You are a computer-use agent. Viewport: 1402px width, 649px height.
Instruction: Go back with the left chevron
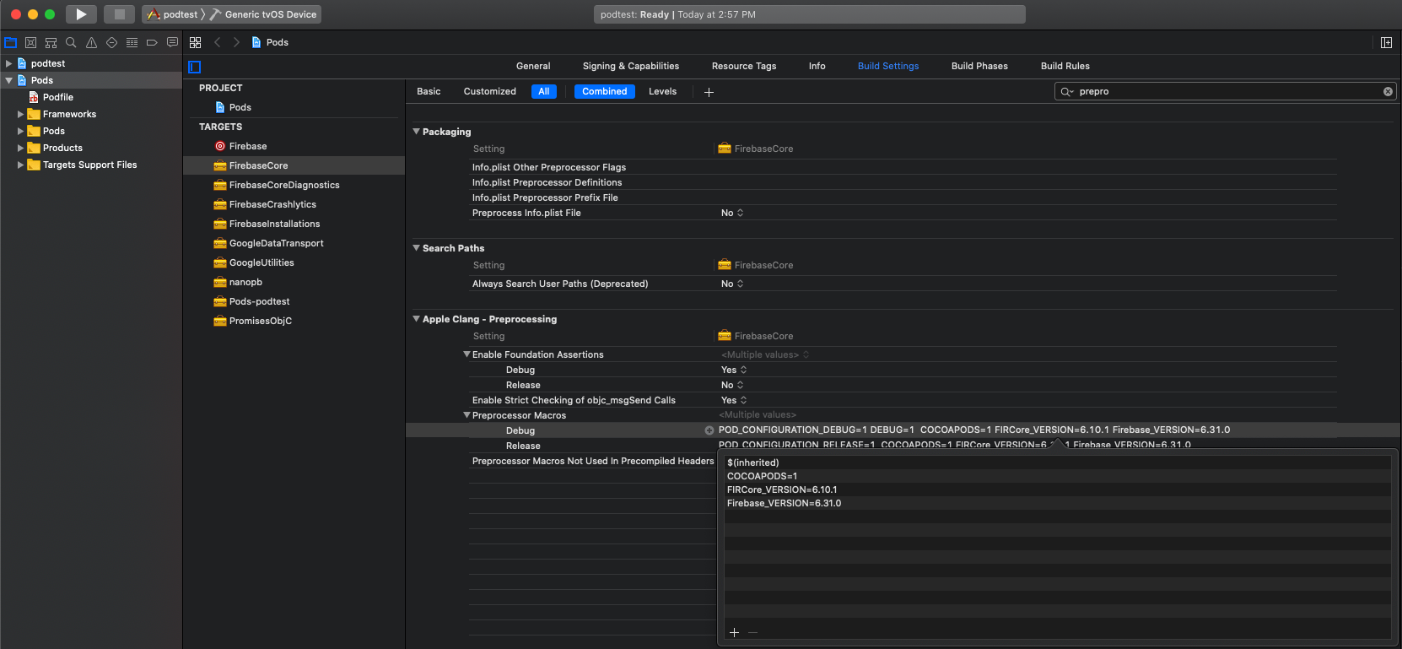[x=217, y=42]
